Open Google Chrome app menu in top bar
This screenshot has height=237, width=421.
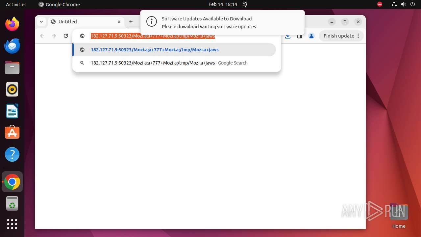point(59,4)
